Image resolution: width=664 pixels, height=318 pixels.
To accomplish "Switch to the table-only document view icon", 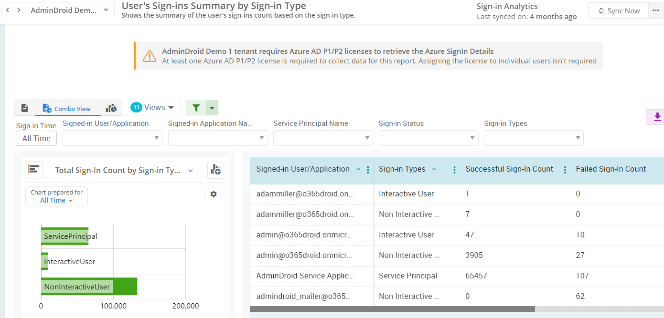I will (25, 108).
